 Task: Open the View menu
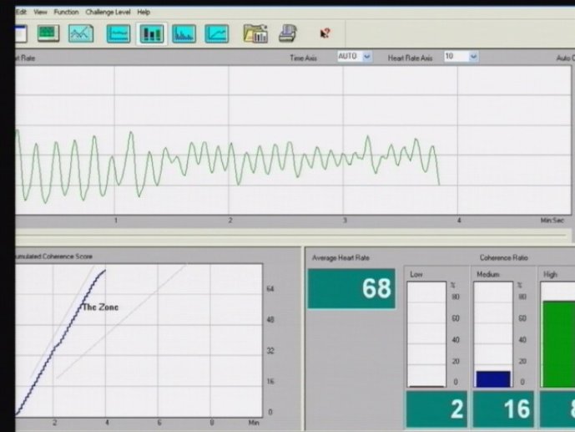click(x=40, y=12)
